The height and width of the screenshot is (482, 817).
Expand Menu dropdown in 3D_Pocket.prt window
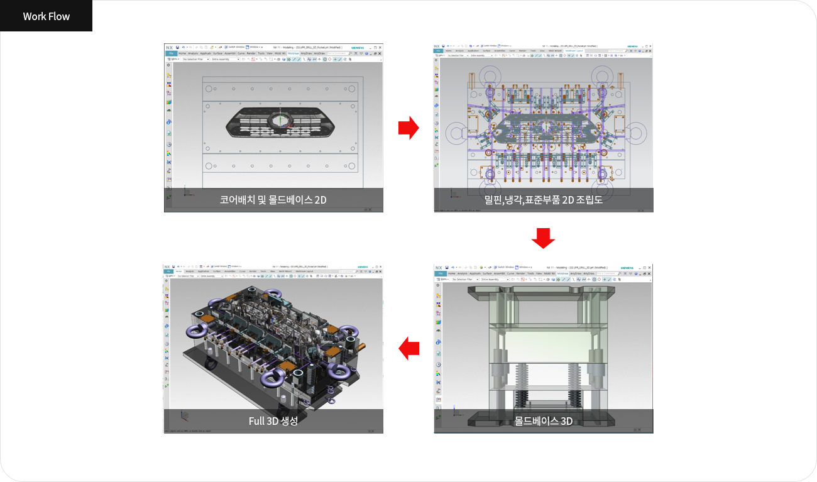pos(173,60)
